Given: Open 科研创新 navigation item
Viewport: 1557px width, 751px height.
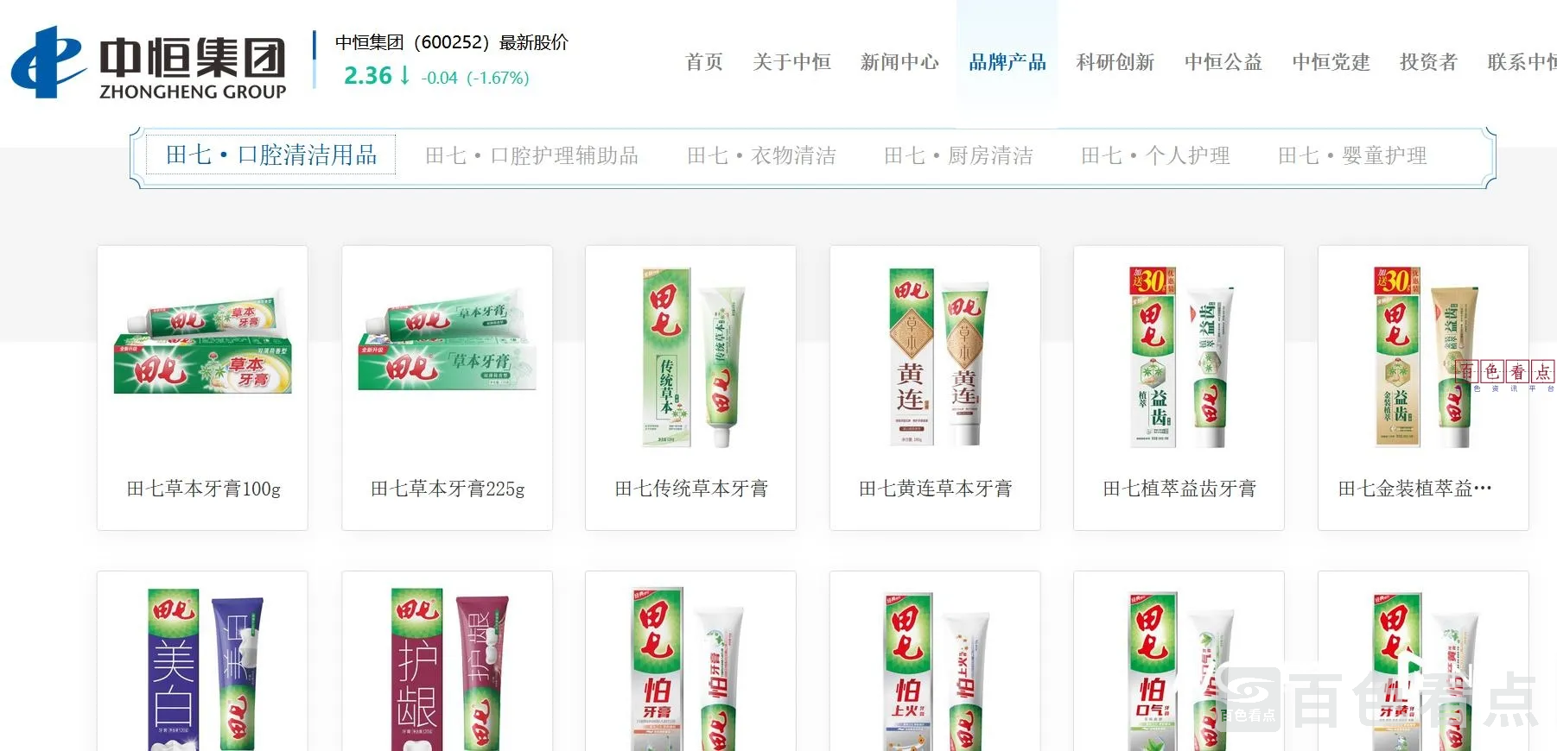Looking at the screenshot, I should (1115, 62).
